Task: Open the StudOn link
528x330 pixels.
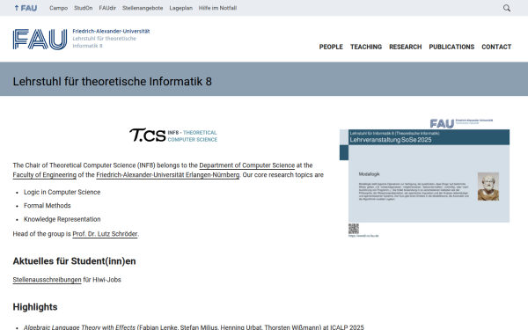Action: 84,8
